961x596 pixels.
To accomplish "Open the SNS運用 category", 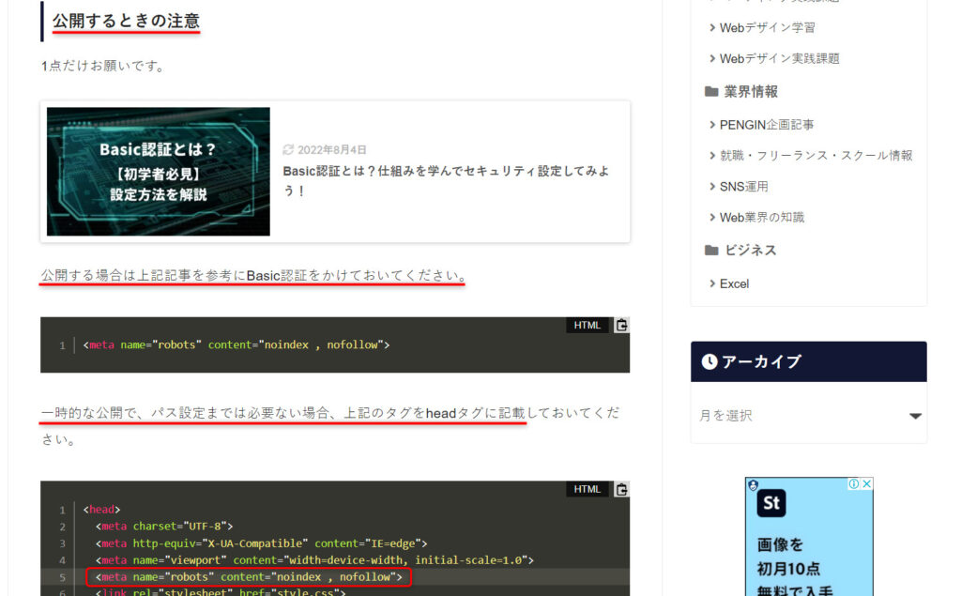I will (744, 187).
